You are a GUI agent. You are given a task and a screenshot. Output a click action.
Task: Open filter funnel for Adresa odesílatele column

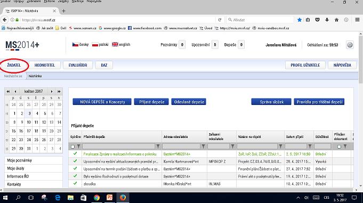tap(203, 147)
